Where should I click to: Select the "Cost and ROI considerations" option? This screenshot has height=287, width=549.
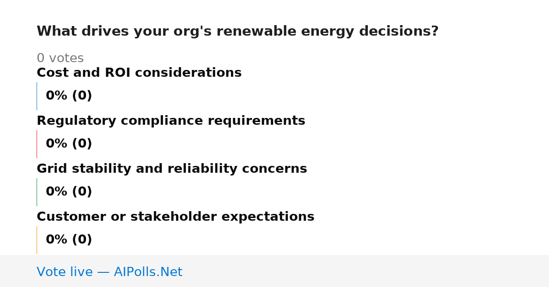pos(139,73)
